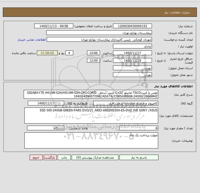200x193 pixels.
Task: Click the label 'شرح کلی نیاز:'
Action: [x=183, y=95]
